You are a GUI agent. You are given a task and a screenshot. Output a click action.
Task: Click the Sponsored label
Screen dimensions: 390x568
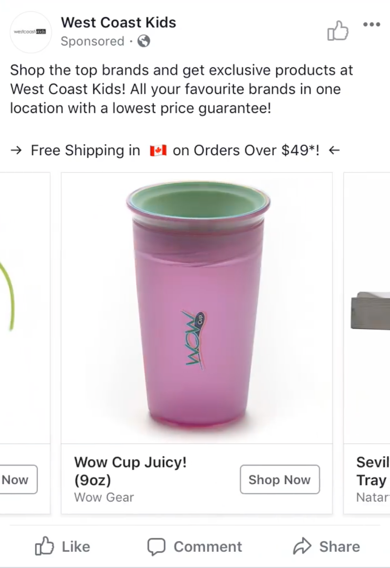(92, 41)
